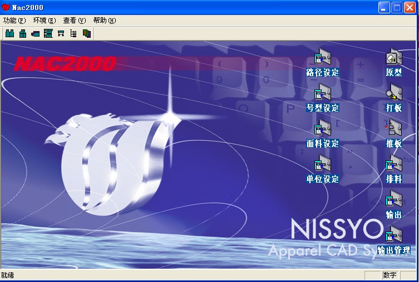Click the tree structure toolbar icon
The height and width of the screenshot is (282, 419).
[x=73, y=33]
